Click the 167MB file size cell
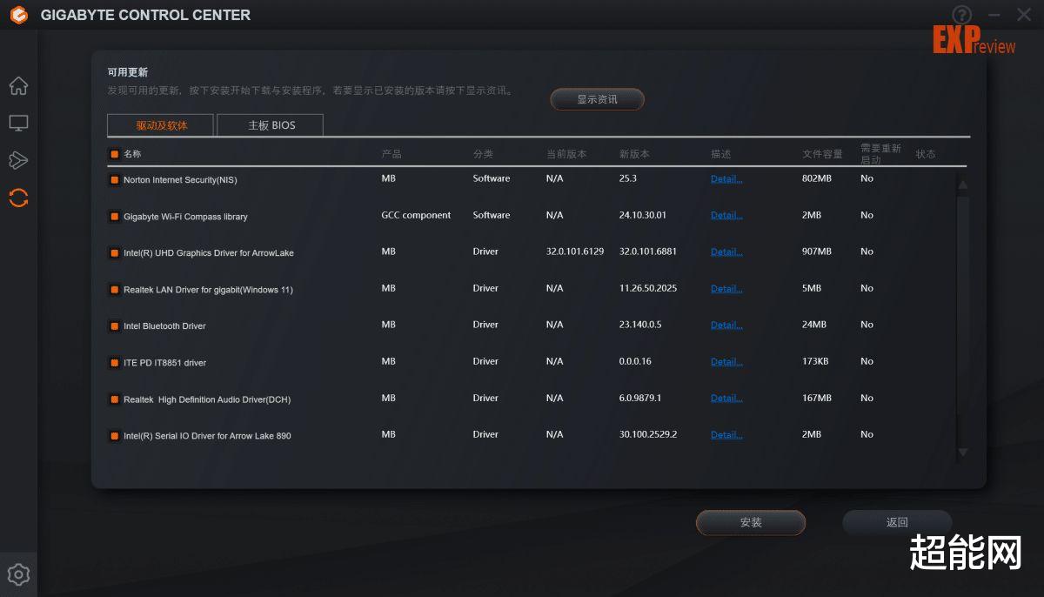This screenshot has height=597, width=1044. tap(817, 398)
